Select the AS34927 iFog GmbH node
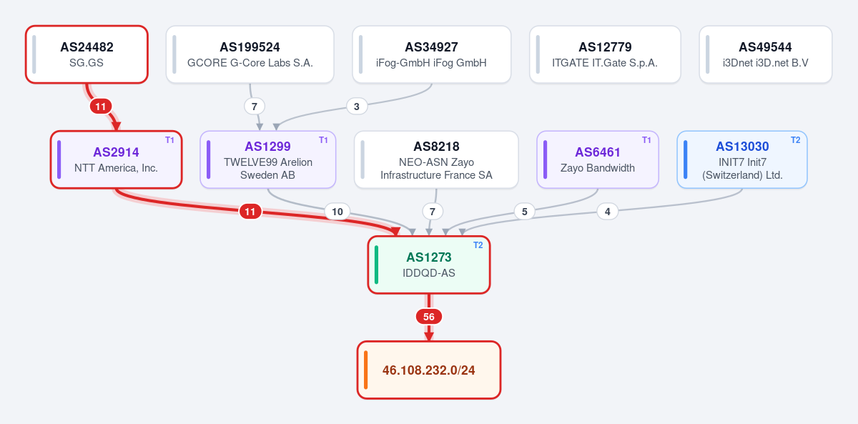Image resolution: width=858 pixels, height=424 pixels. pyautogui.click(x=431, y=54)
